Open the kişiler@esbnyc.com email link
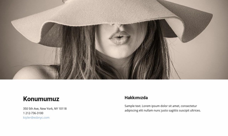 pos(36,118)
